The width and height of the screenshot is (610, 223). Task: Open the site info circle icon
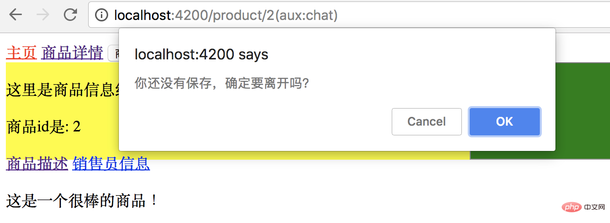point(101,16)
